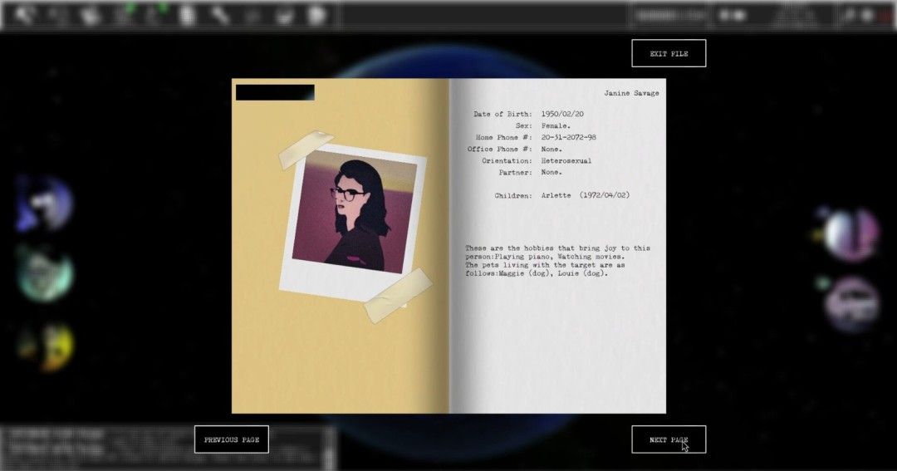Click pets text Maggie (dog), Louie (dog)
This screenshot has width=897, height=471.
[553, 273]
